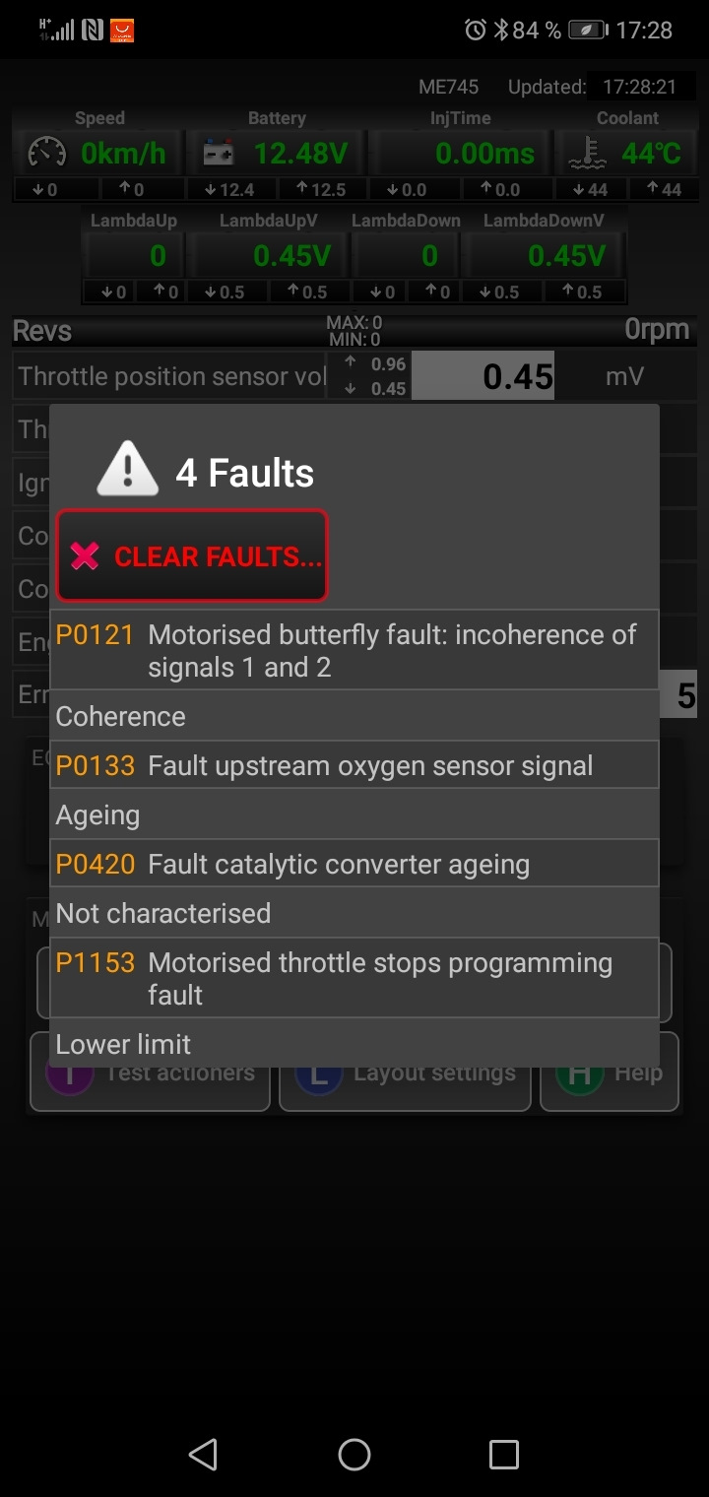Tap the battery icon beside 12.48V

[x=218, y=154]
